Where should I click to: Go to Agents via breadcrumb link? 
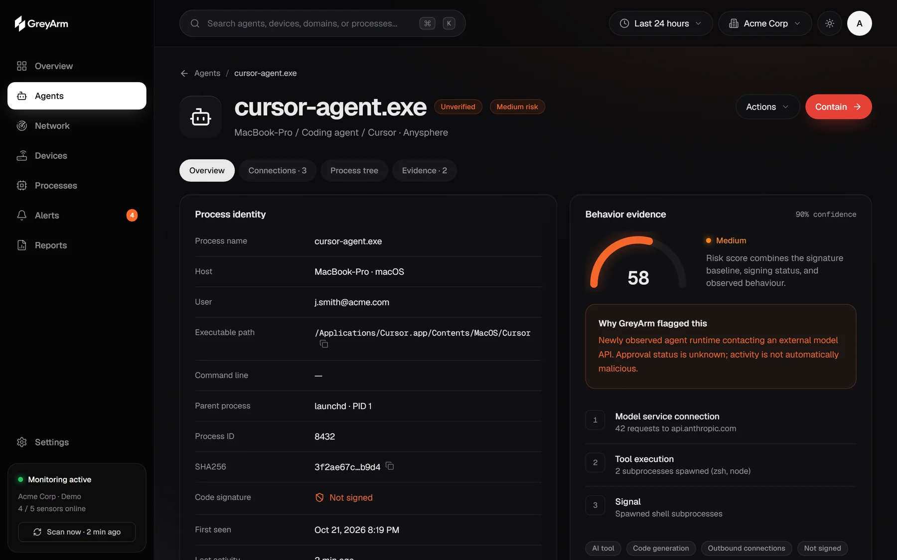(207, 73)
